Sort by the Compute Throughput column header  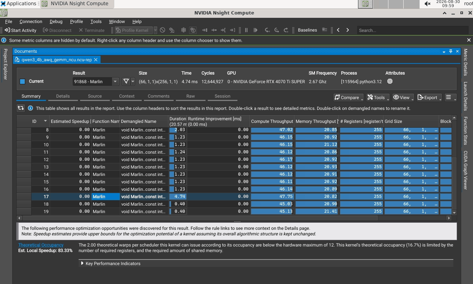tap(272, 121)
